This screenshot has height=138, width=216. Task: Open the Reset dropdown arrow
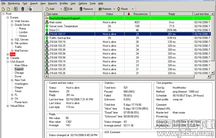[x=132, y=9]
